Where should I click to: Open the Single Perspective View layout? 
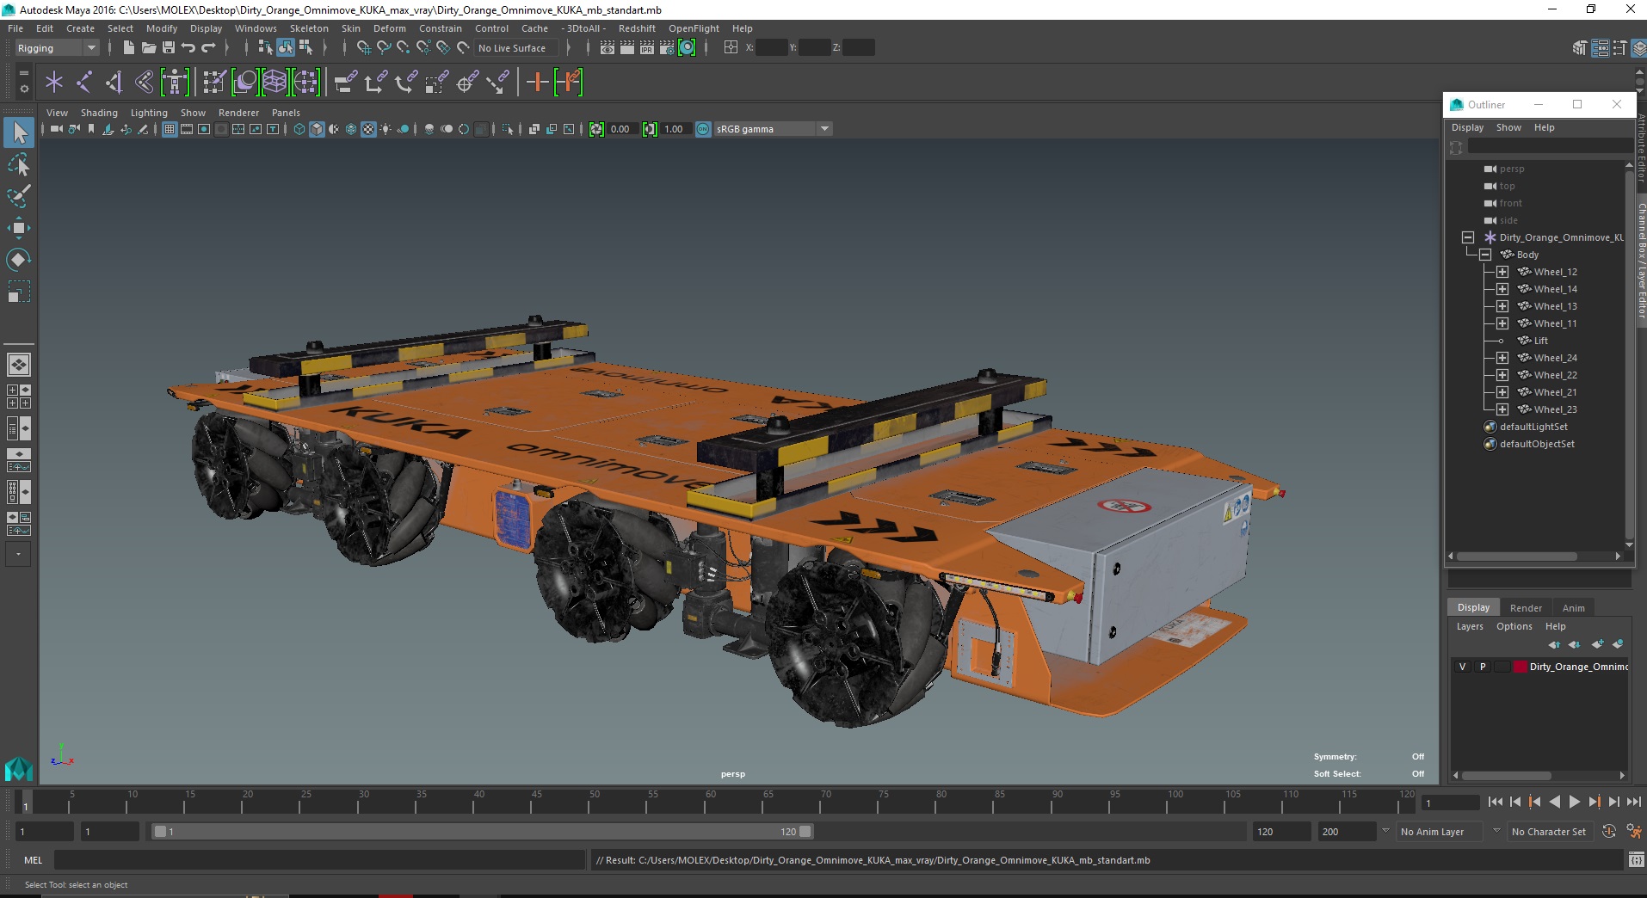(19, 365)
